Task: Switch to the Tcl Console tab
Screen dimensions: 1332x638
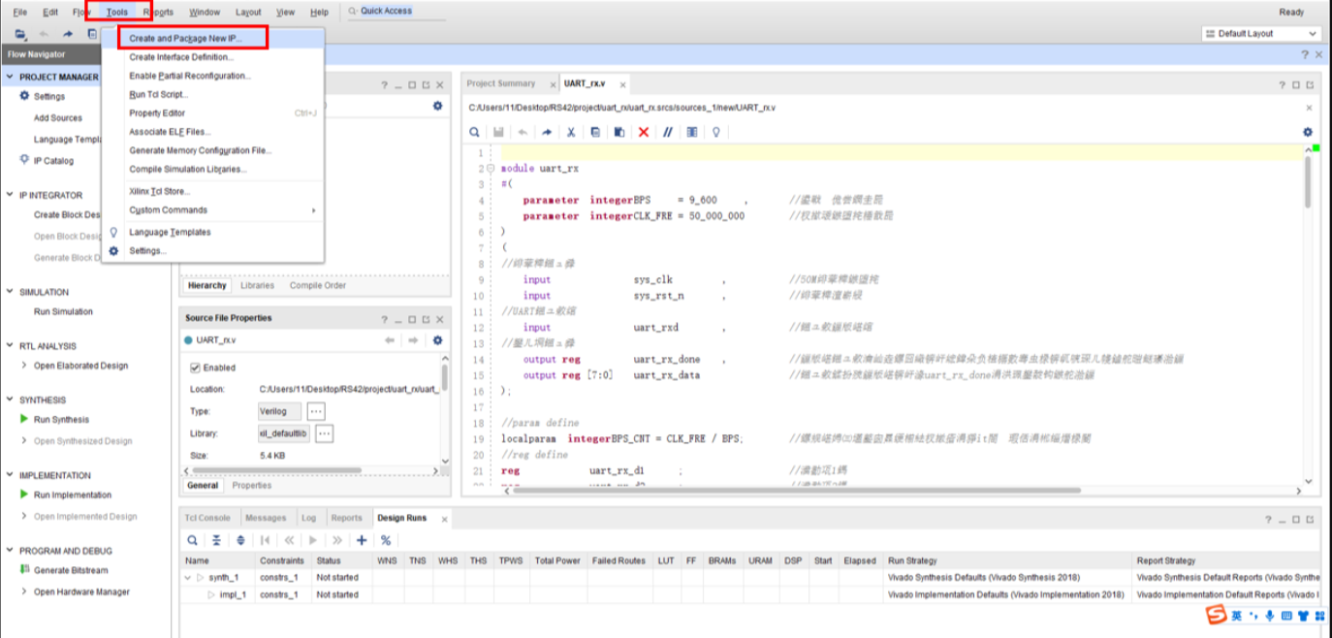Action: [207, 518]
